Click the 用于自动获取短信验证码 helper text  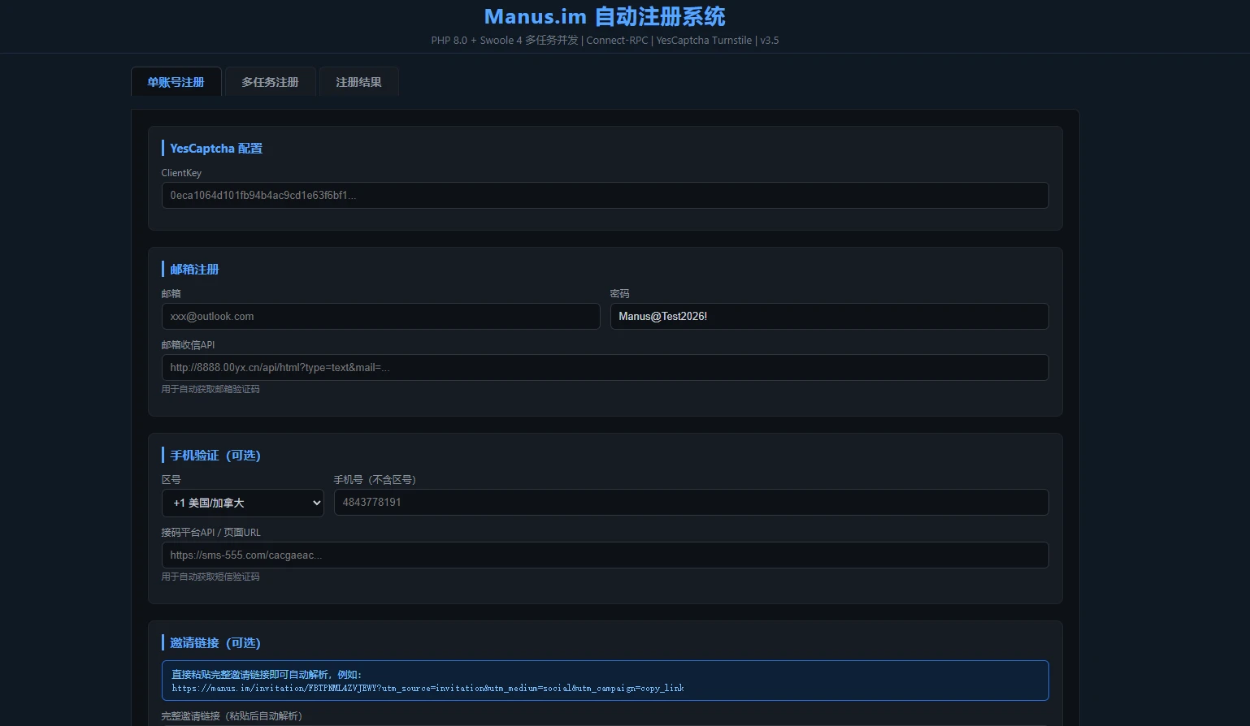(x=211, y=577)
